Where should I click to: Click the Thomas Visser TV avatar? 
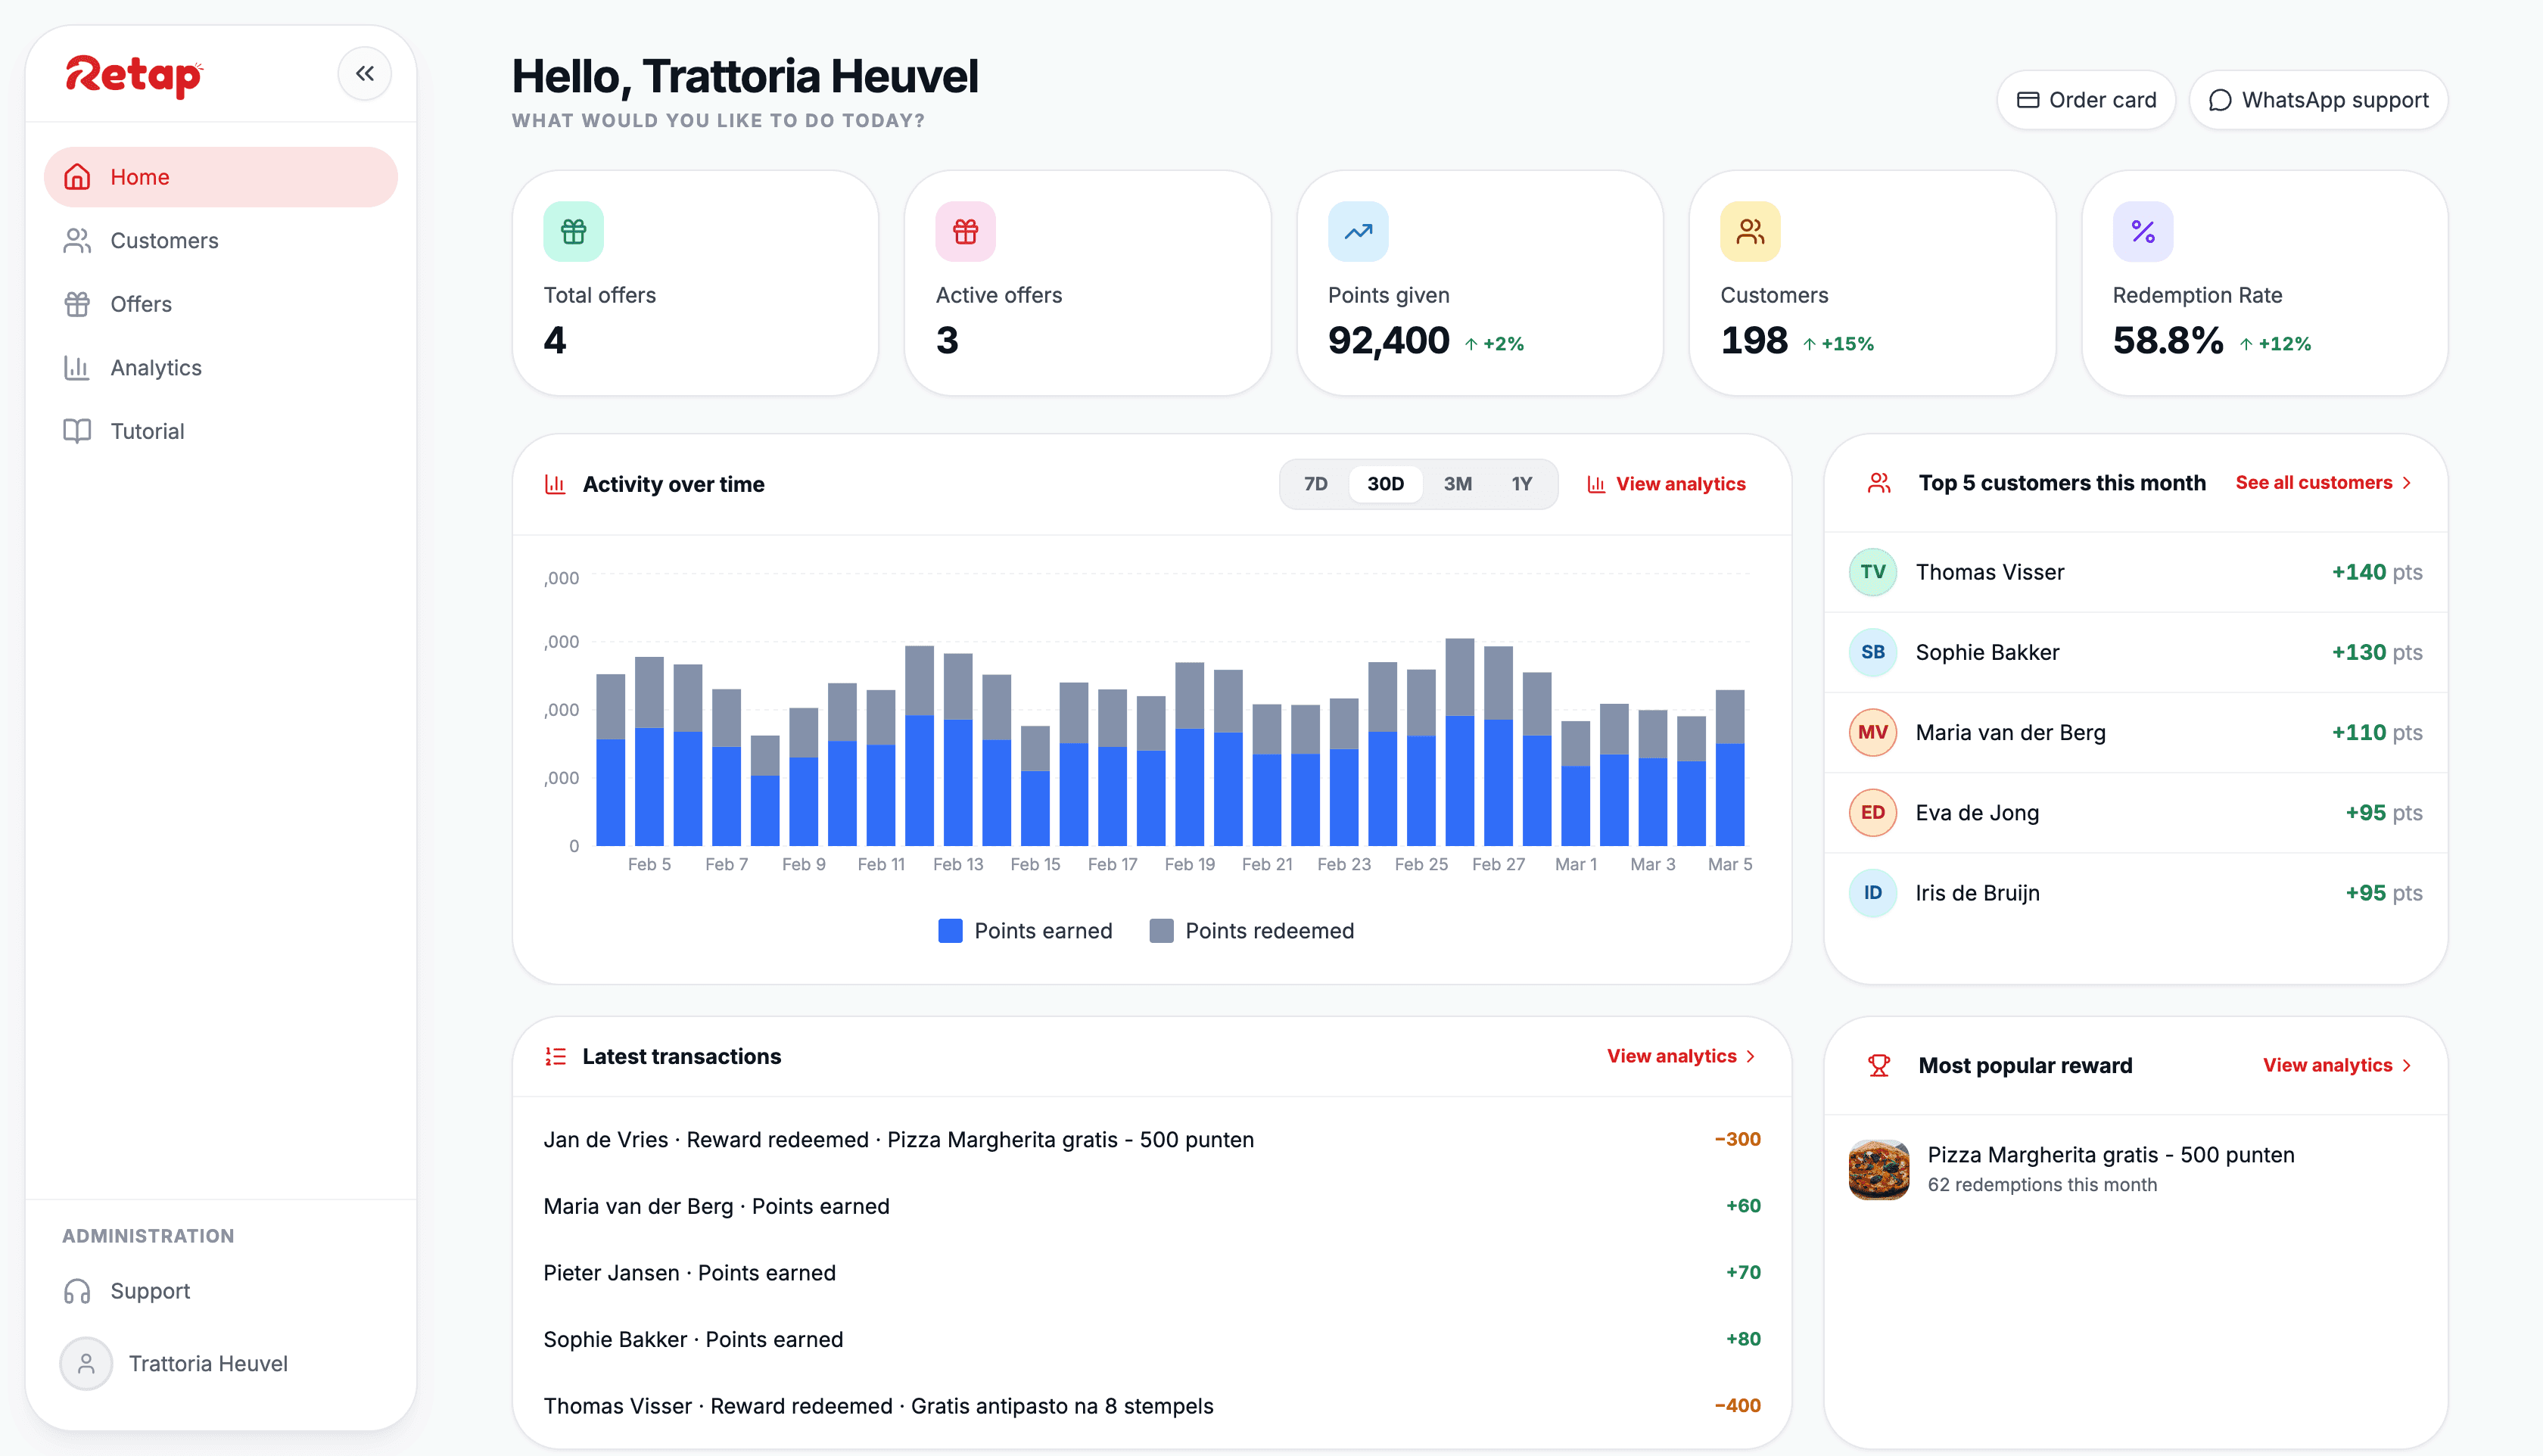(x=1872, y=572)
